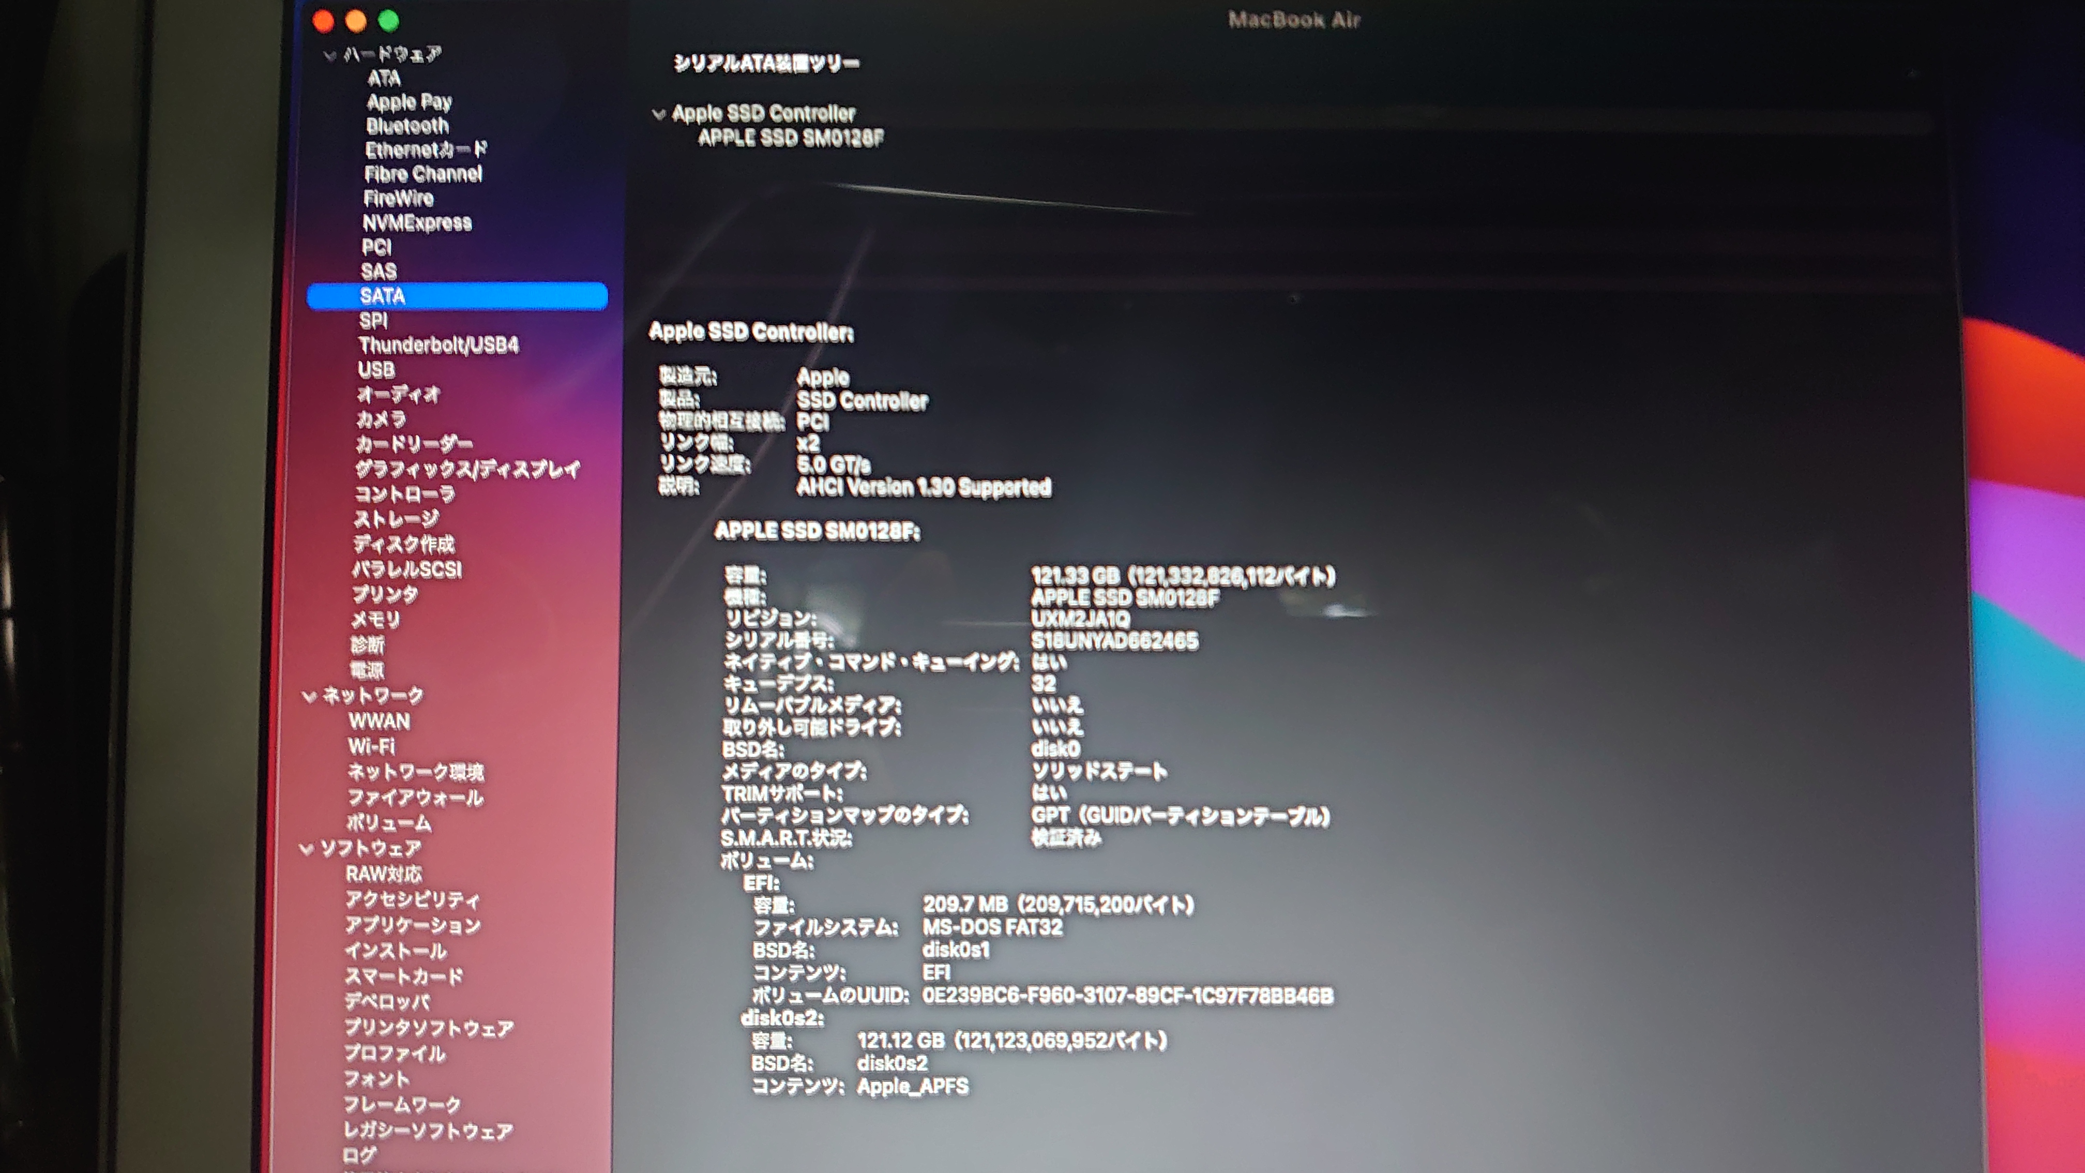
Task: Open the NVMExpress hardware category
Action: pyautogui.click(x=416, y=222)
